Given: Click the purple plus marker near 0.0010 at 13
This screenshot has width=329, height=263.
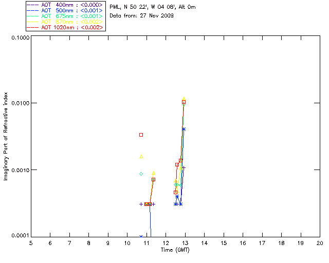Looking at the screenshot, I should click(x=184, y=168).
